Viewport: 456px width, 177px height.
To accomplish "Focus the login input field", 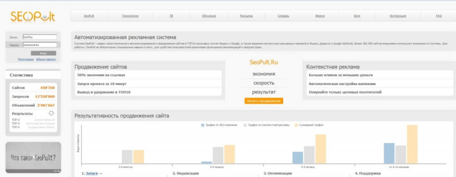I will tap(40, 37).
